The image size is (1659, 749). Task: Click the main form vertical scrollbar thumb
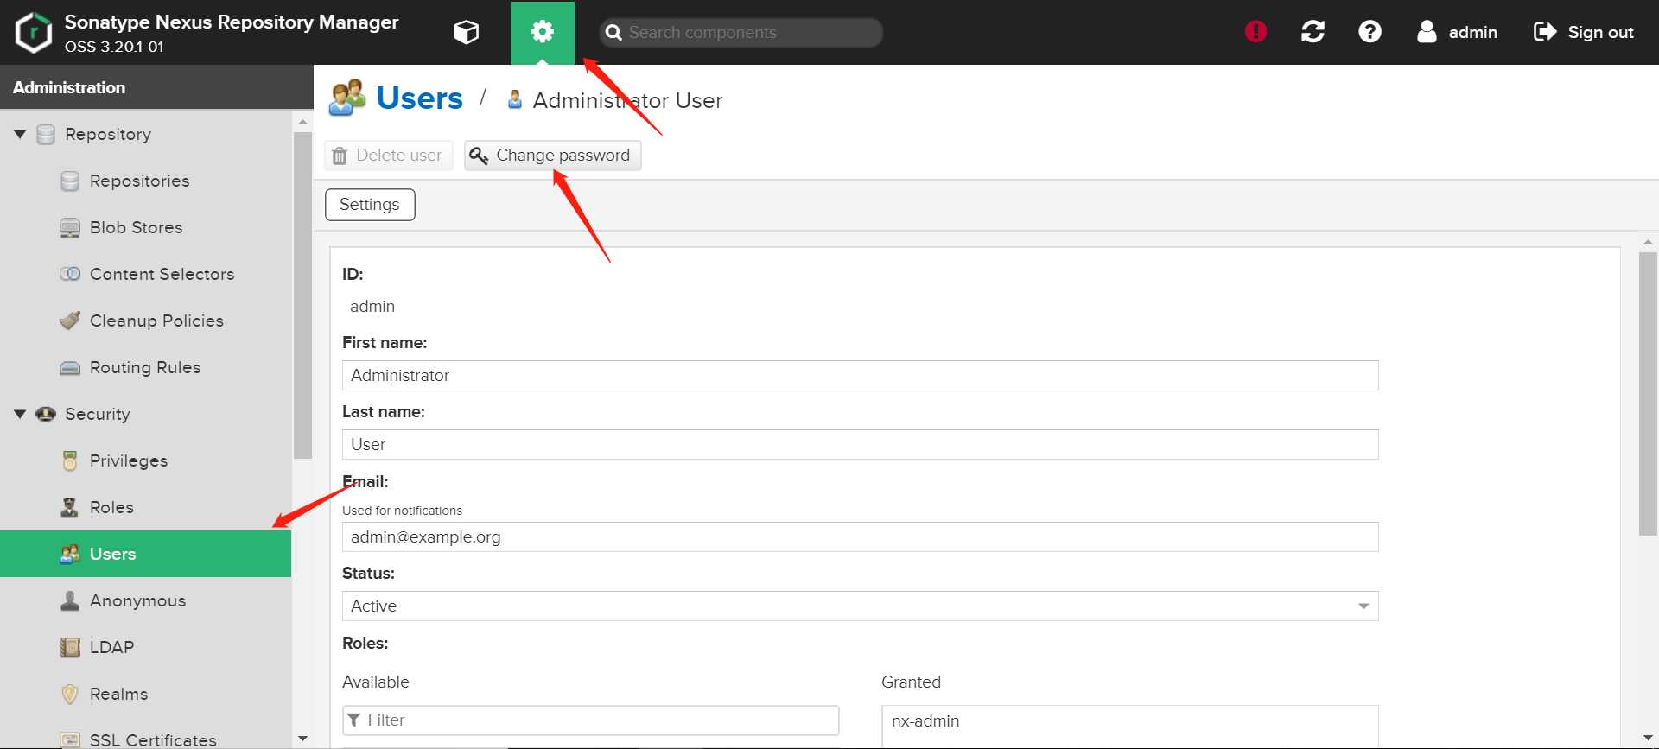pos(1648,394)
